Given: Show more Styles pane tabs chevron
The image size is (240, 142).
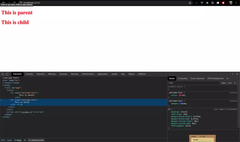Looking at the screenshot, I should tap(227, 79).
